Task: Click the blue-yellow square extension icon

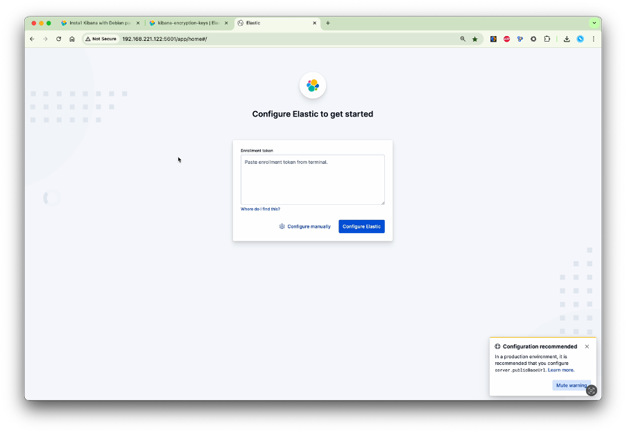Action: pos(493,39)
